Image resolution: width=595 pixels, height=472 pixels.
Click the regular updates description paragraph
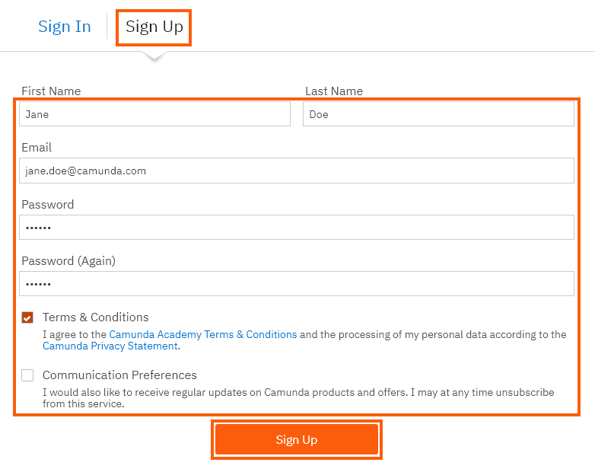[297, 398]
